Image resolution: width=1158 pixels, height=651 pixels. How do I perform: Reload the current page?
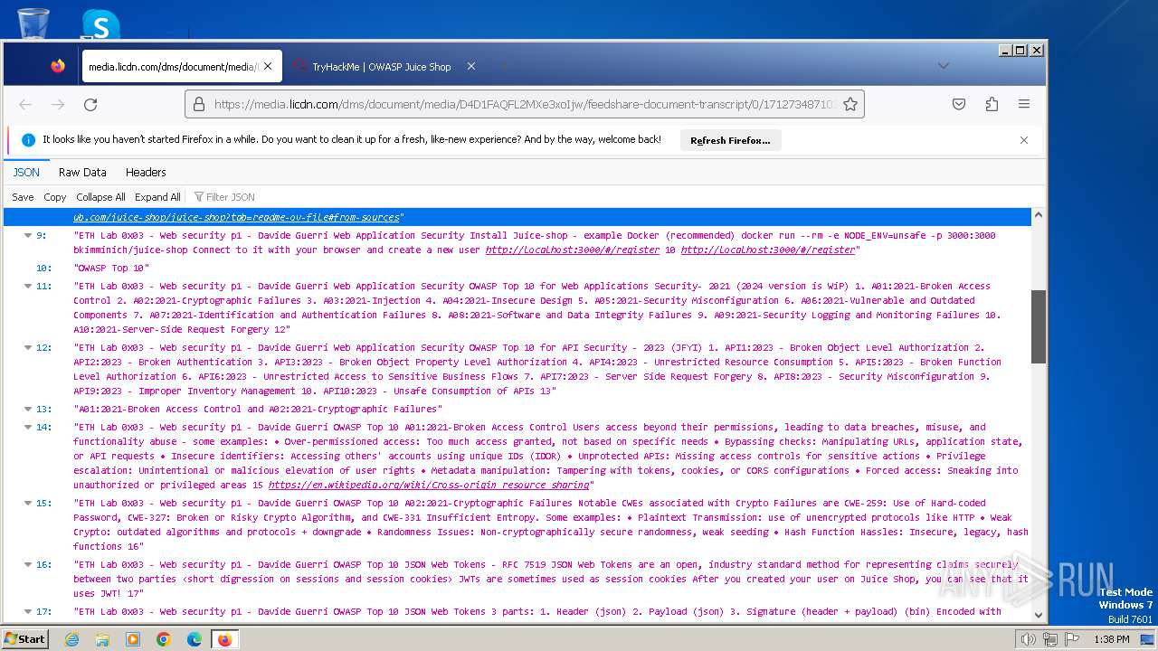click(90, 104)
